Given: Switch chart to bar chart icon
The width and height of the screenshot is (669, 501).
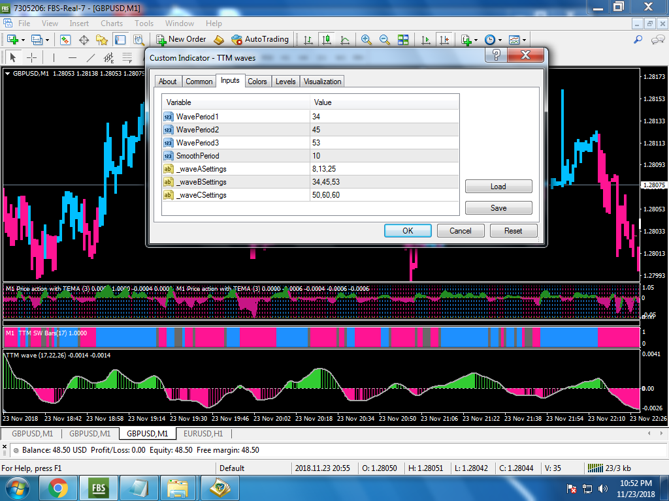Looking at the screenshot, I should coord(308,40).
